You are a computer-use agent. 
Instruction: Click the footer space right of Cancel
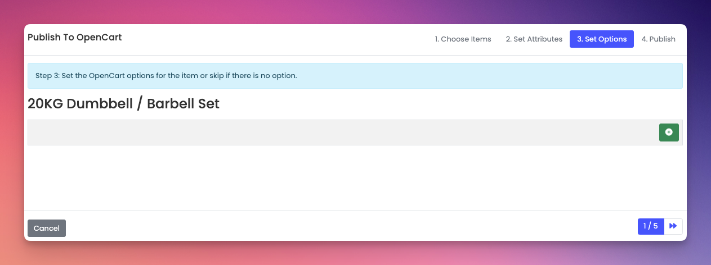[x=338, y=227]
